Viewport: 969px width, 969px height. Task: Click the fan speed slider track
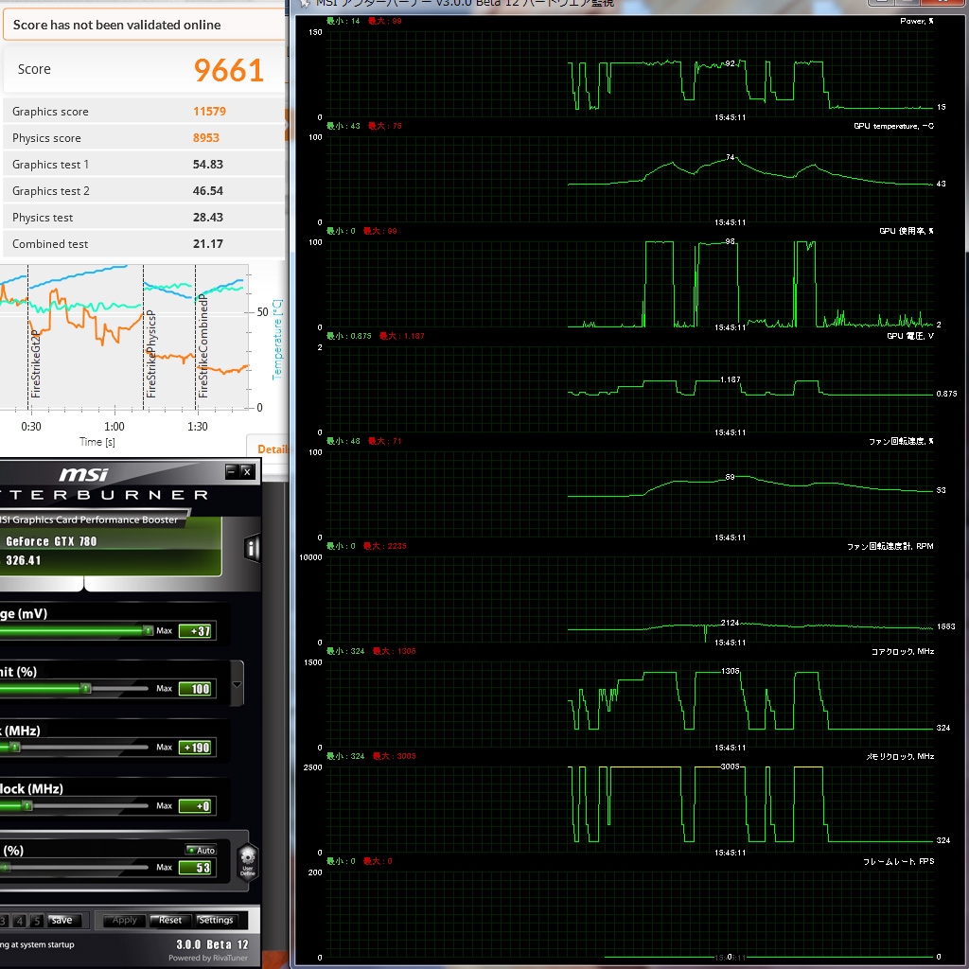click(74, 867)
